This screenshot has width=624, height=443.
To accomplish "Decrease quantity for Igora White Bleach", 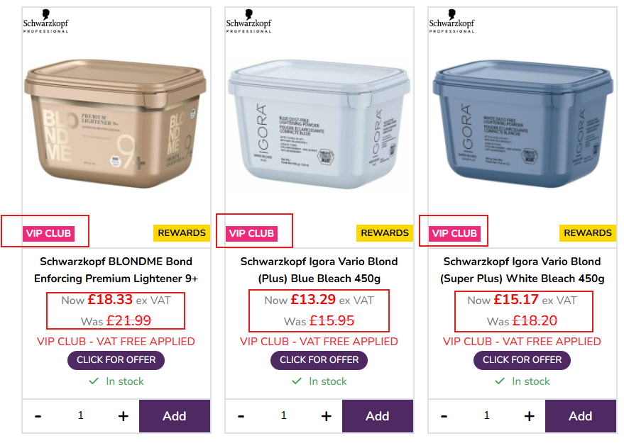I will [x=444, y=416].
